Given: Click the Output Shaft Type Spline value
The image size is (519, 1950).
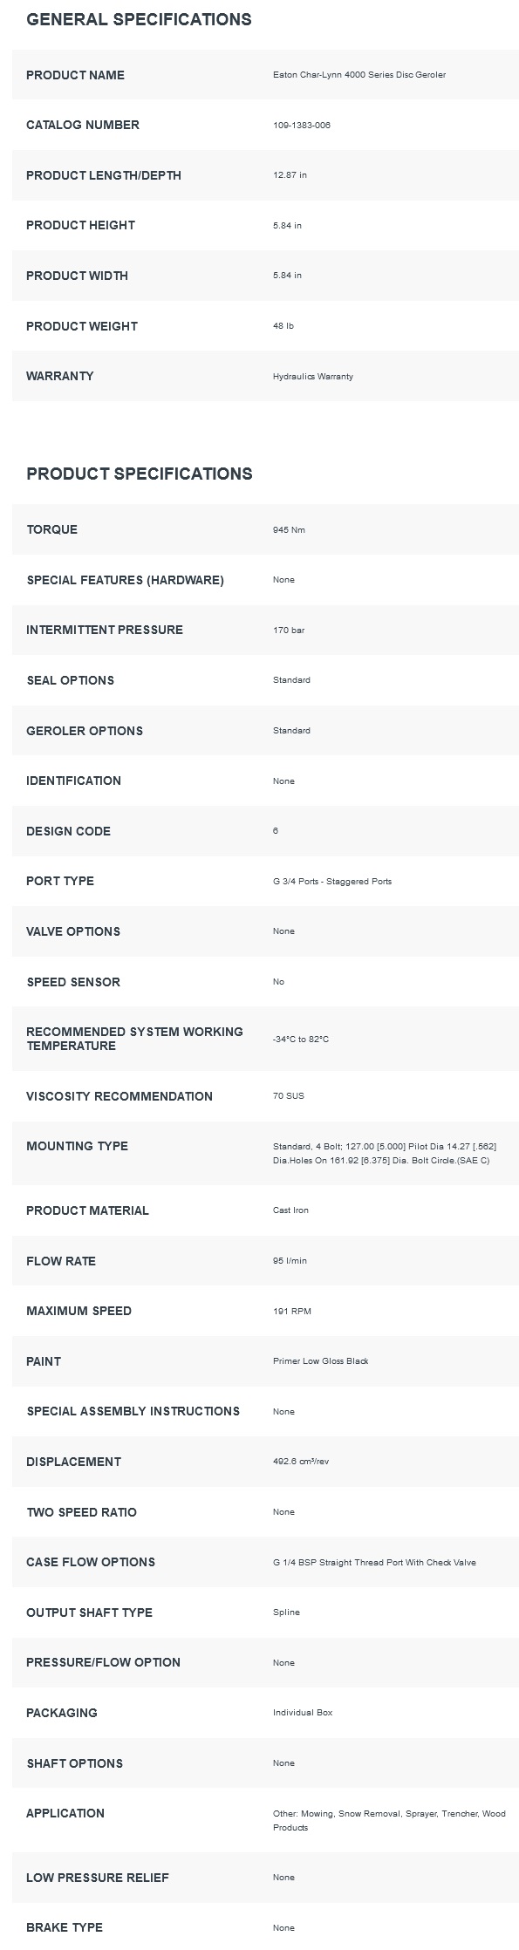Looking at the screenshot, I should 286,1612.
